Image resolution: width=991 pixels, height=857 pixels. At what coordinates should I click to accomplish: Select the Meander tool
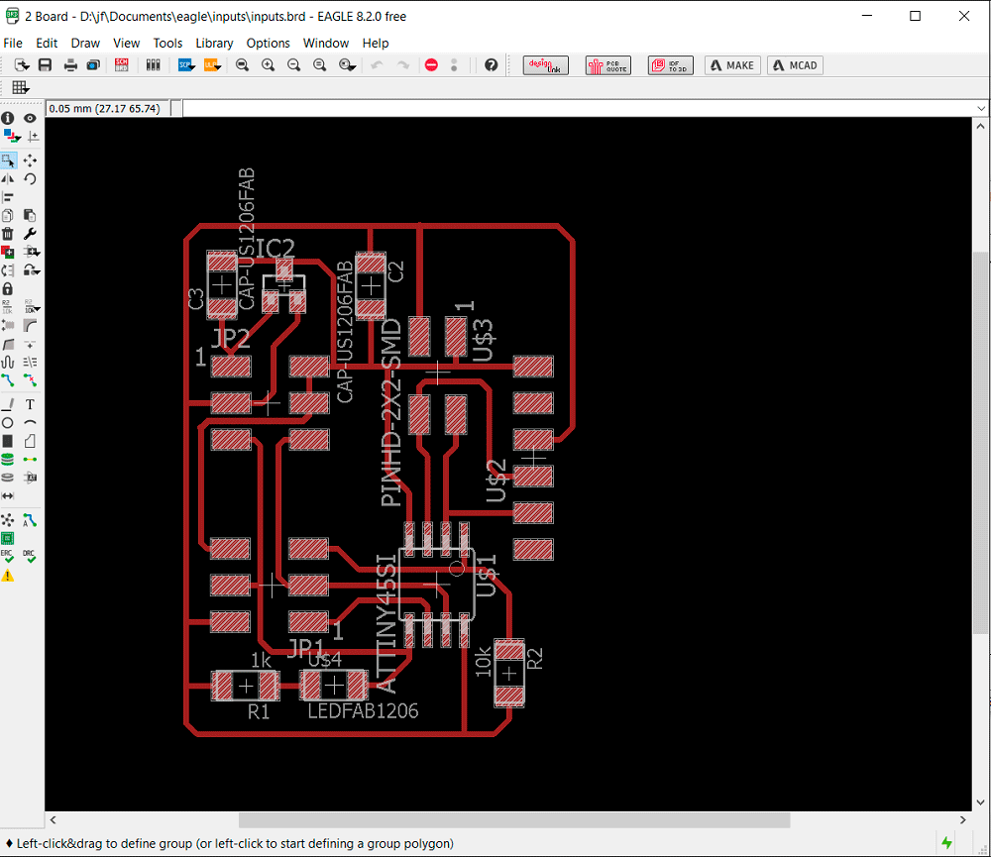pos(8,363)
